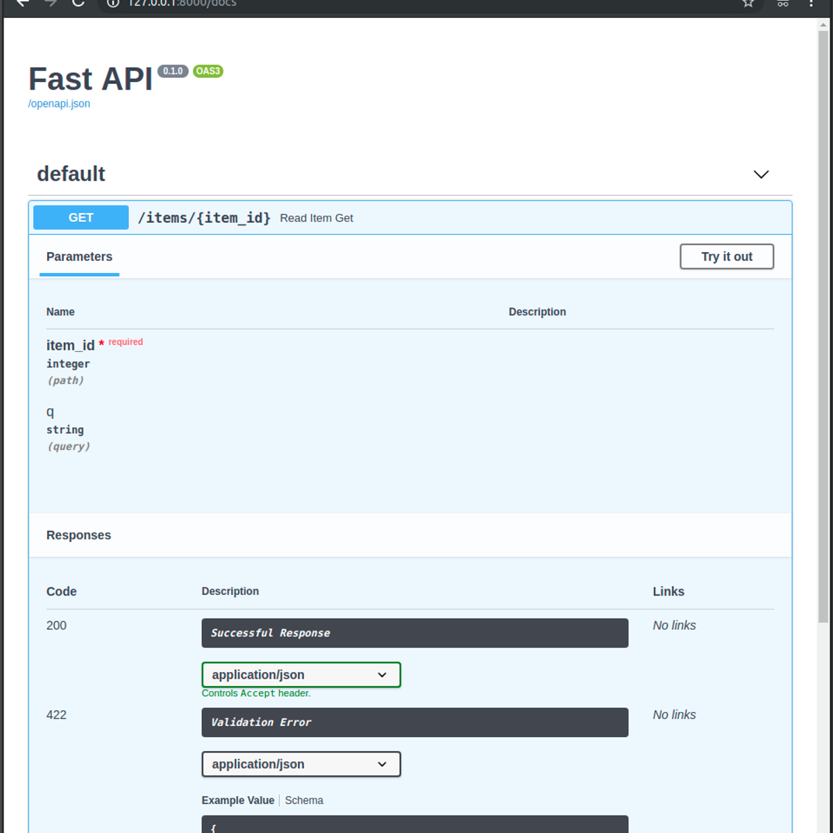Bookmark the page with the star icon
Screen dimensions: 833x833
tap(748, 4)
